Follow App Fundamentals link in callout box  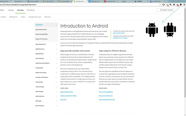pyautogui.click(x=119, y=33)
